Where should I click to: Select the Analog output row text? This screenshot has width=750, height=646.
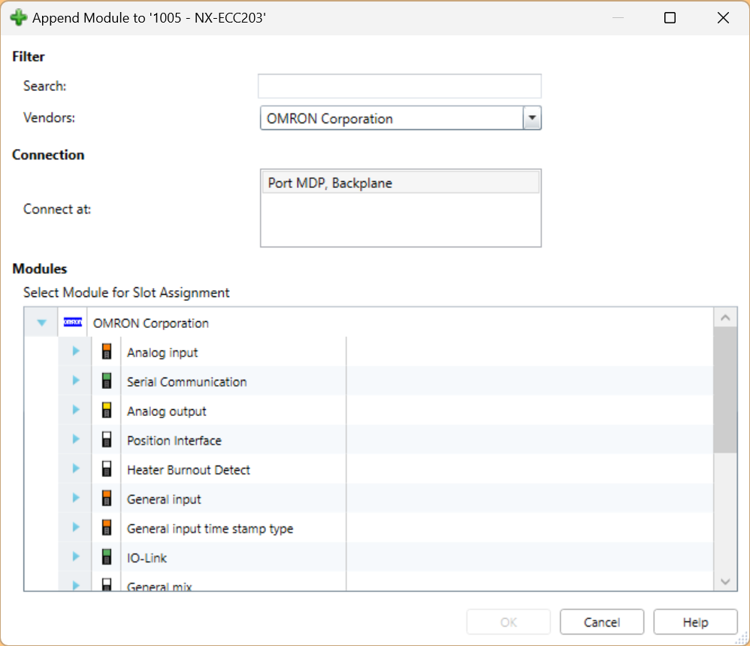[x=166, y=411]
